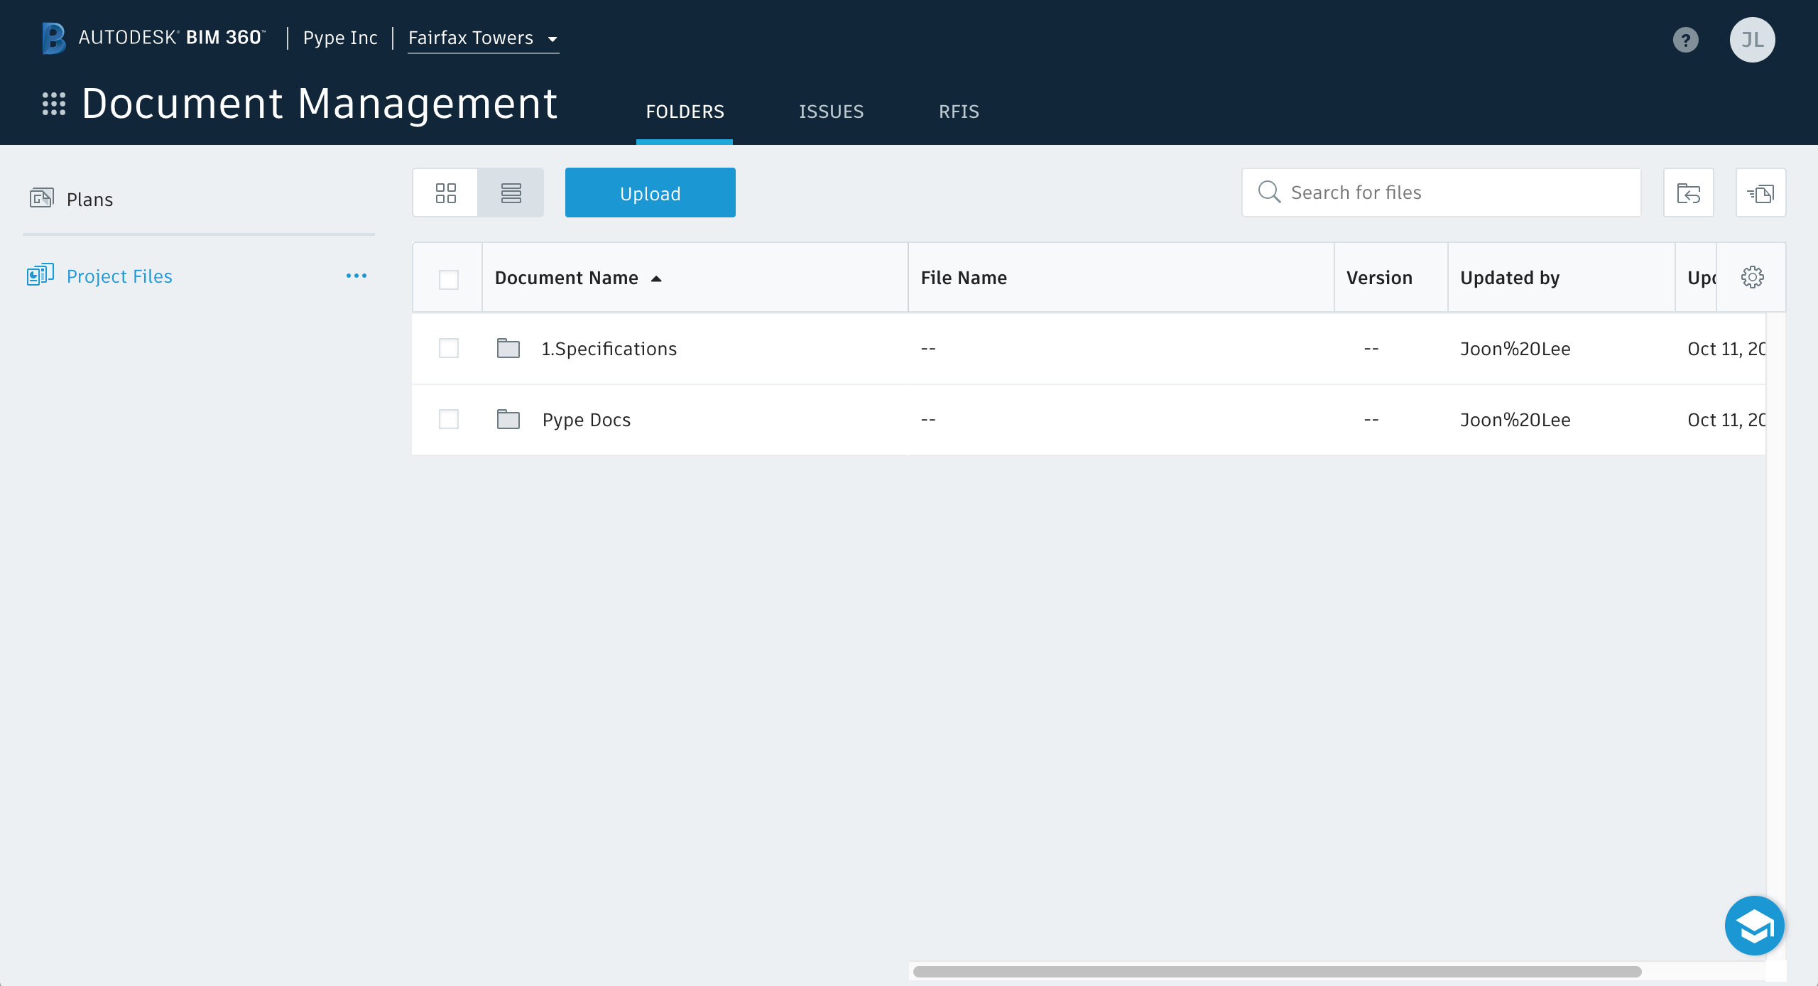The image size is (1818, 986).
Task: Open the JL user avatar menu
Action: click(1752, 40)
